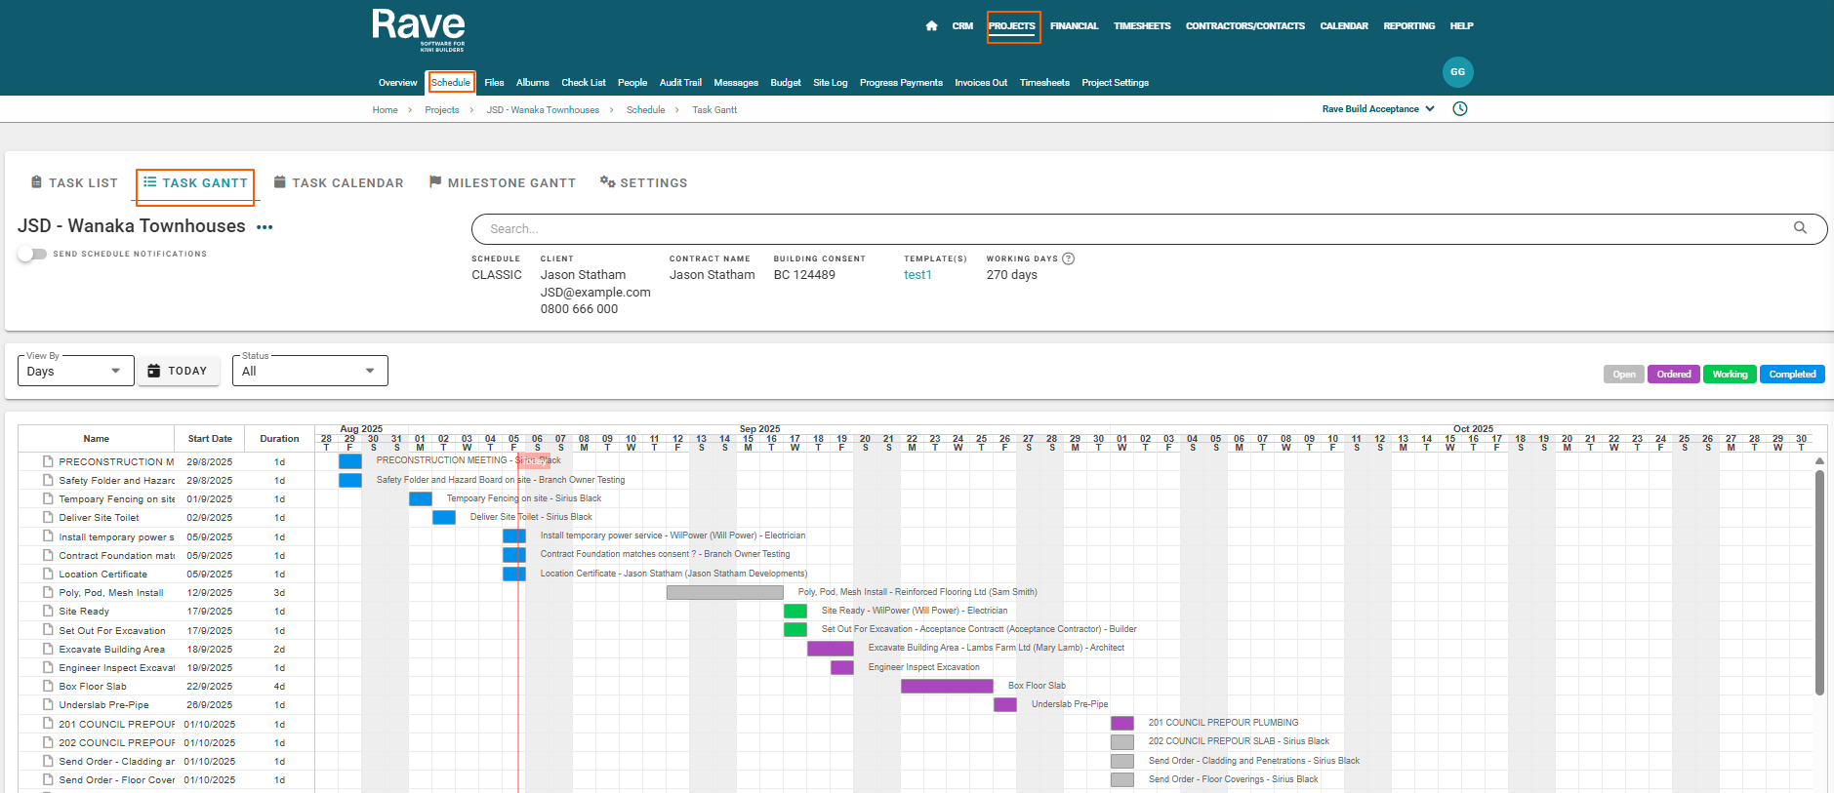Open Site Log in project submenu
This screenshot has height=793, width=1834.
click(x=830, y=83)
